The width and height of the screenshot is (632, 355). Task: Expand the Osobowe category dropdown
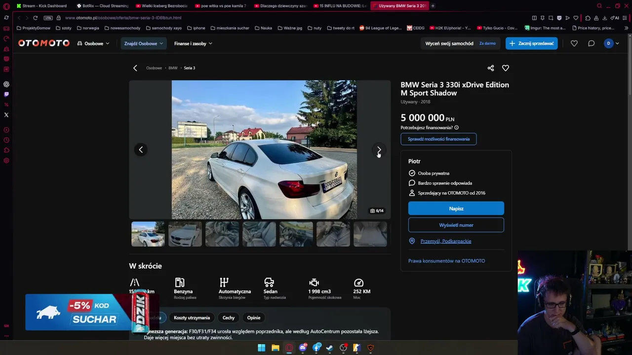94,43
